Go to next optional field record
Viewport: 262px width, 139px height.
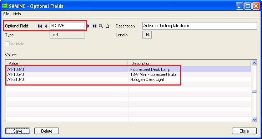[89, 26]
